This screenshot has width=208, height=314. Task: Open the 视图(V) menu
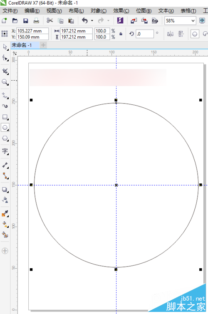pos(54,11)
